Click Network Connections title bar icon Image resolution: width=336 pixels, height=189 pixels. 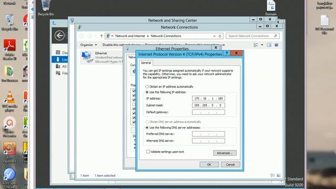[79, 27]
